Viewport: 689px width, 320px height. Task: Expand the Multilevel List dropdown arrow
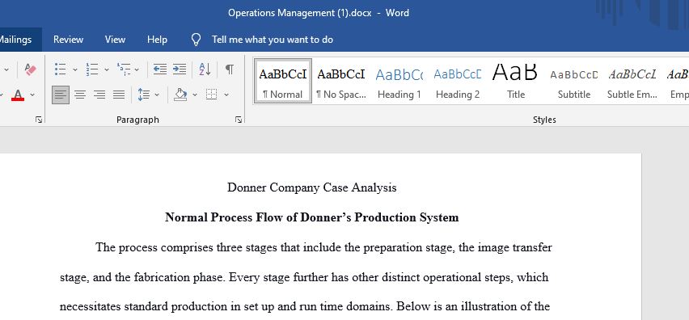tap(137, 69)
